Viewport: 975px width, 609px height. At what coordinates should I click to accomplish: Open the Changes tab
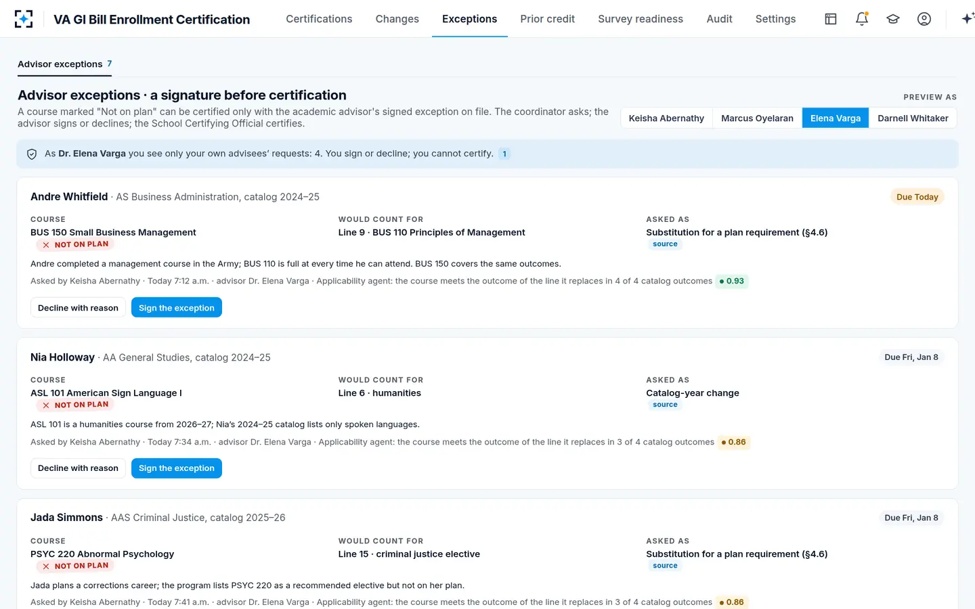coord(397,19)
